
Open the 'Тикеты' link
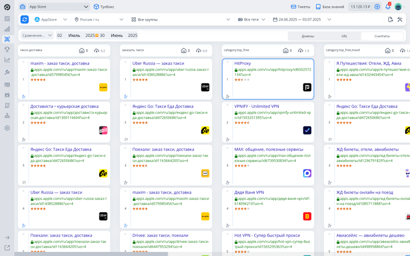click(x=300, y=7)
